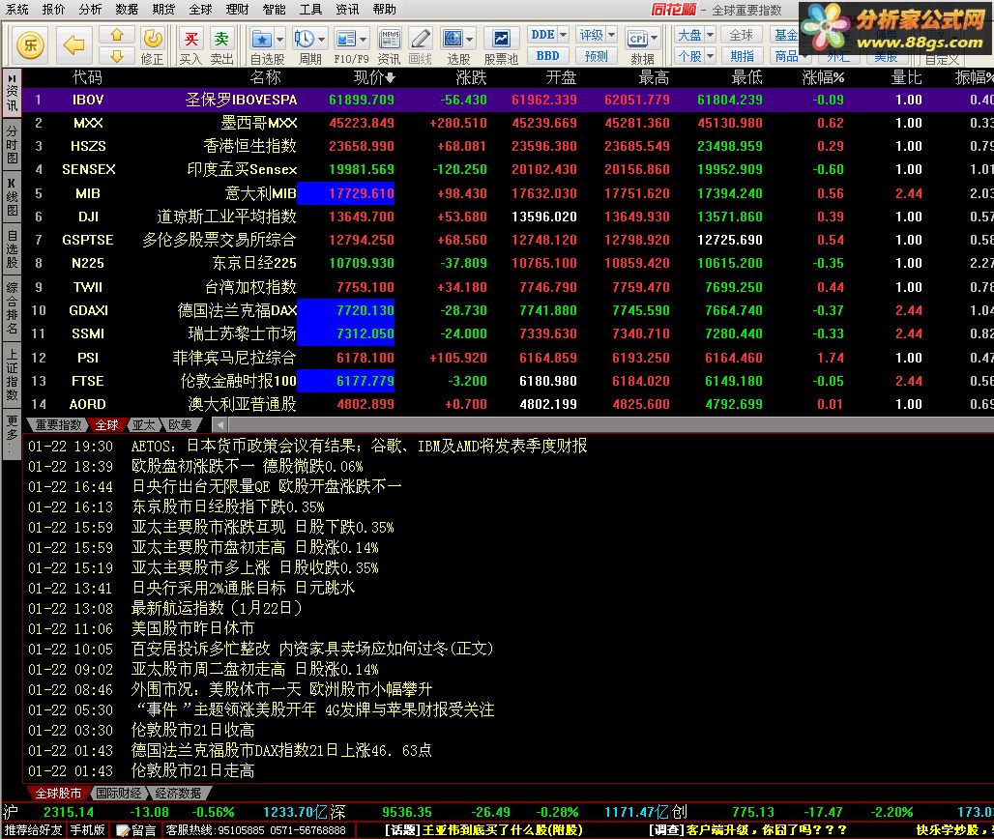
Task: Click the red 买入 buy icon
Action: (x=190, y=39)
